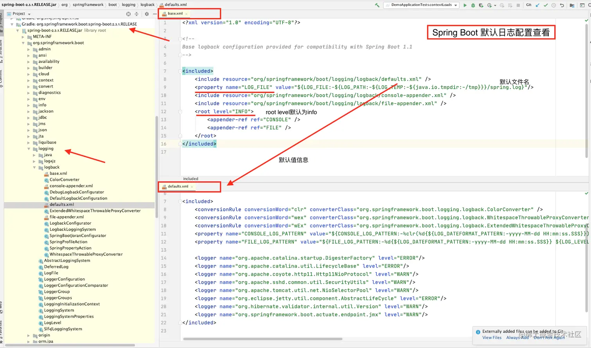
Task: Expand the META-INF folder
Action: tap(23, 37)
